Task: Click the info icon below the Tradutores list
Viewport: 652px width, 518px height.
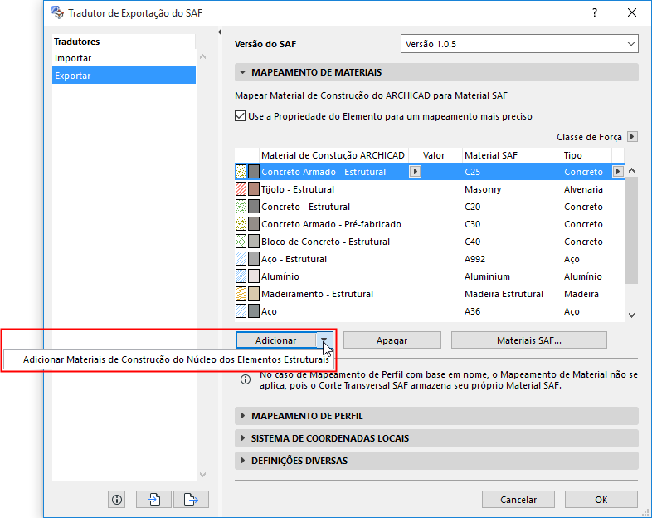Action: pyautogui.click(x=117, y=499)
